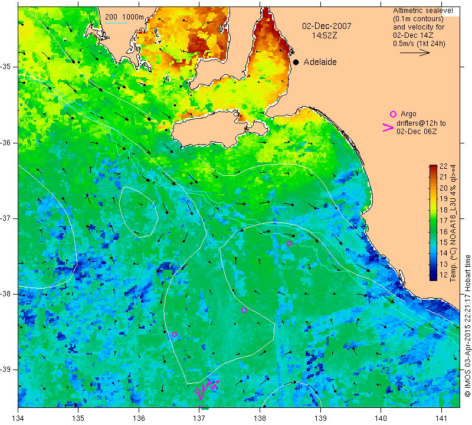Click the 'Argo' legend label
472x425 pixels.
click(x=408, y=114)
